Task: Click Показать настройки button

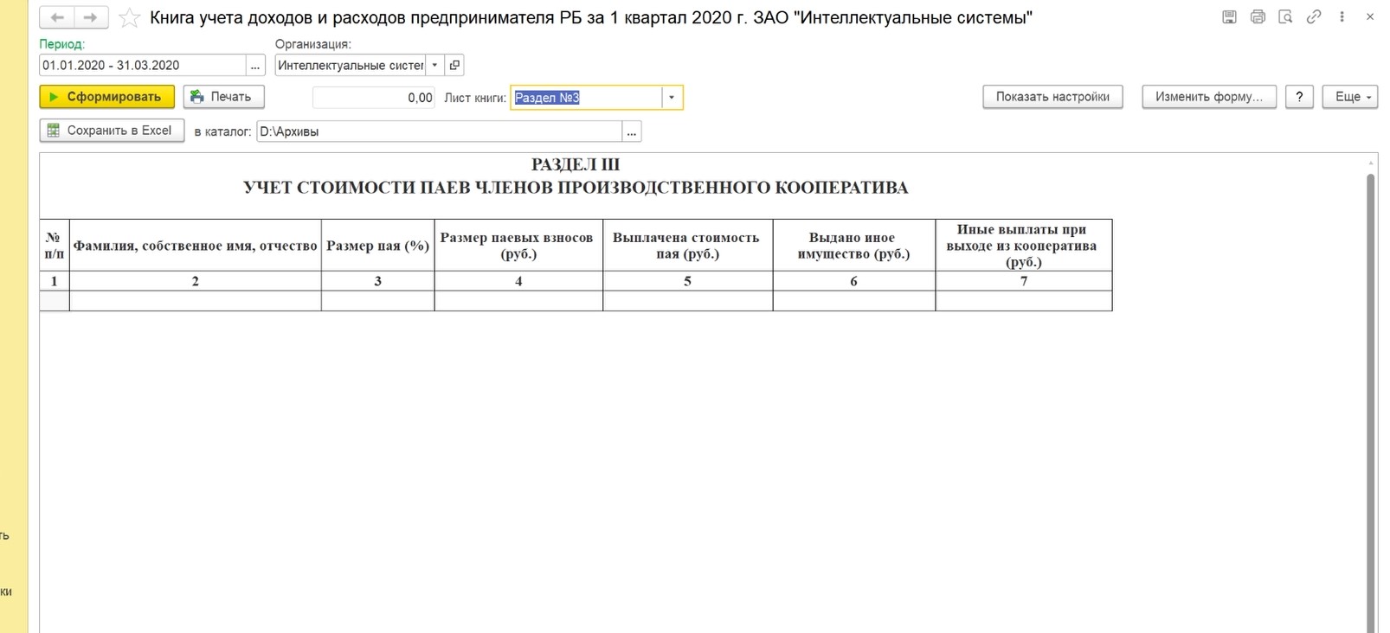Action: 1052,97
